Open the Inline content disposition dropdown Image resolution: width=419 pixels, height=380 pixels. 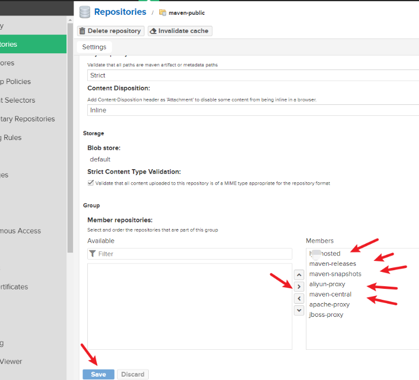pyautogui.click(x=253, y=110)
